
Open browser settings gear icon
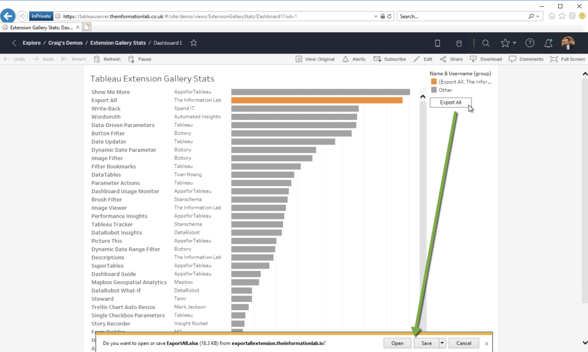572,16
